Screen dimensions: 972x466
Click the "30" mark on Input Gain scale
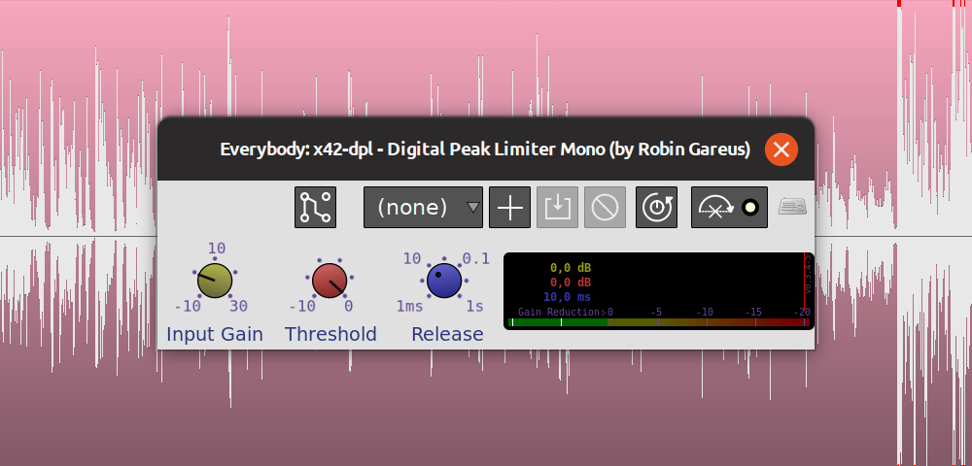pos(239,306)
